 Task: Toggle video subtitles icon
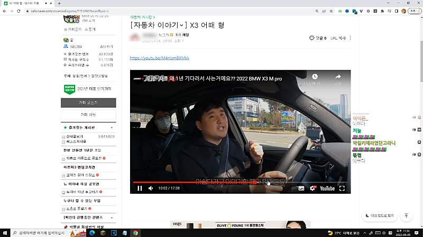tap(301, 189)
